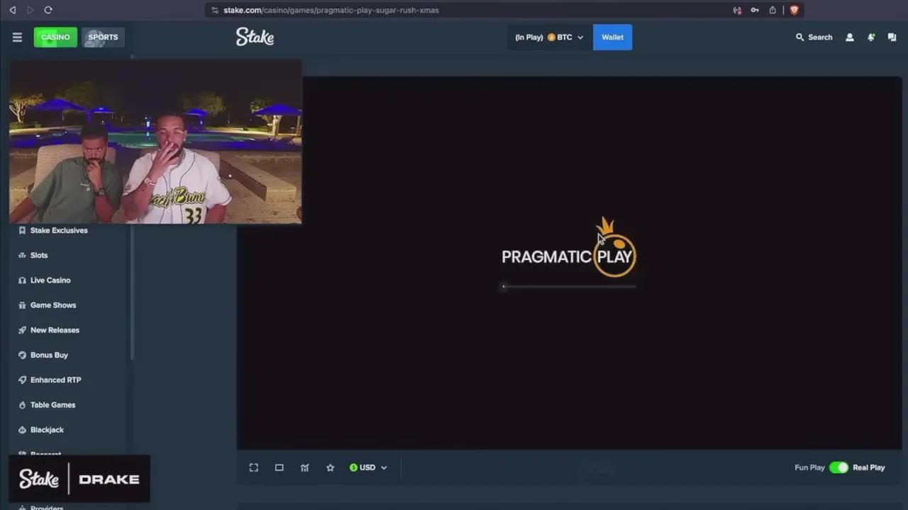Screen dimensions: 908x510
Task: Click the Game Shows sidebar icon
Action: pyautogui.click(x=22, y=305)
